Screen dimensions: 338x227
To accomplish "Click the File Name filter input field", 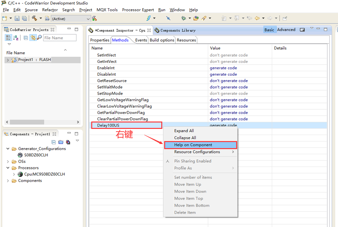I will (60, 38).
